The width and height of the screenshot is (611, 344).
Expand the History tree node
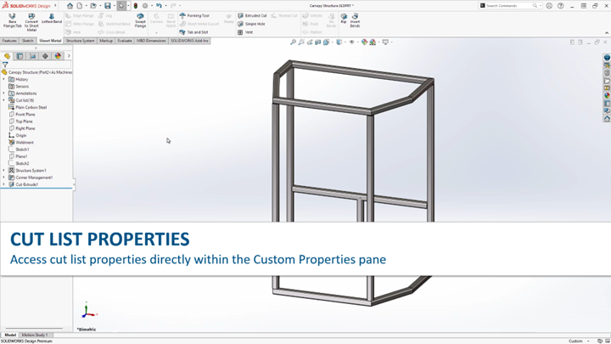click(x=4, y=80)
